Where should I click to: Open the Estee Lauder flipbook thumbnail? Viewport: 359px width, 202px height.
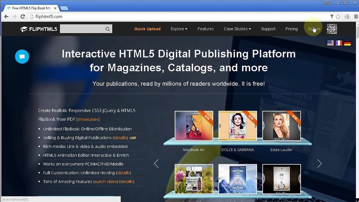pyautogui.click(x=281, y=126)
